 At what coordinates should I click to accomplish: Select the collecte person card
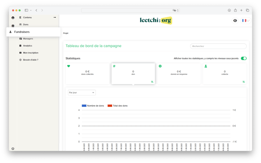225,74
